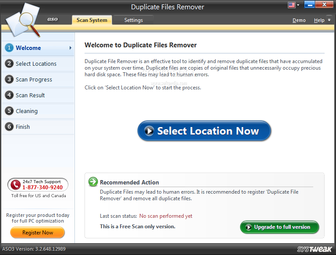336x255 pixels.
Task: Click the 1-877-340-9240 support number
Action: (x=42, y=188)
